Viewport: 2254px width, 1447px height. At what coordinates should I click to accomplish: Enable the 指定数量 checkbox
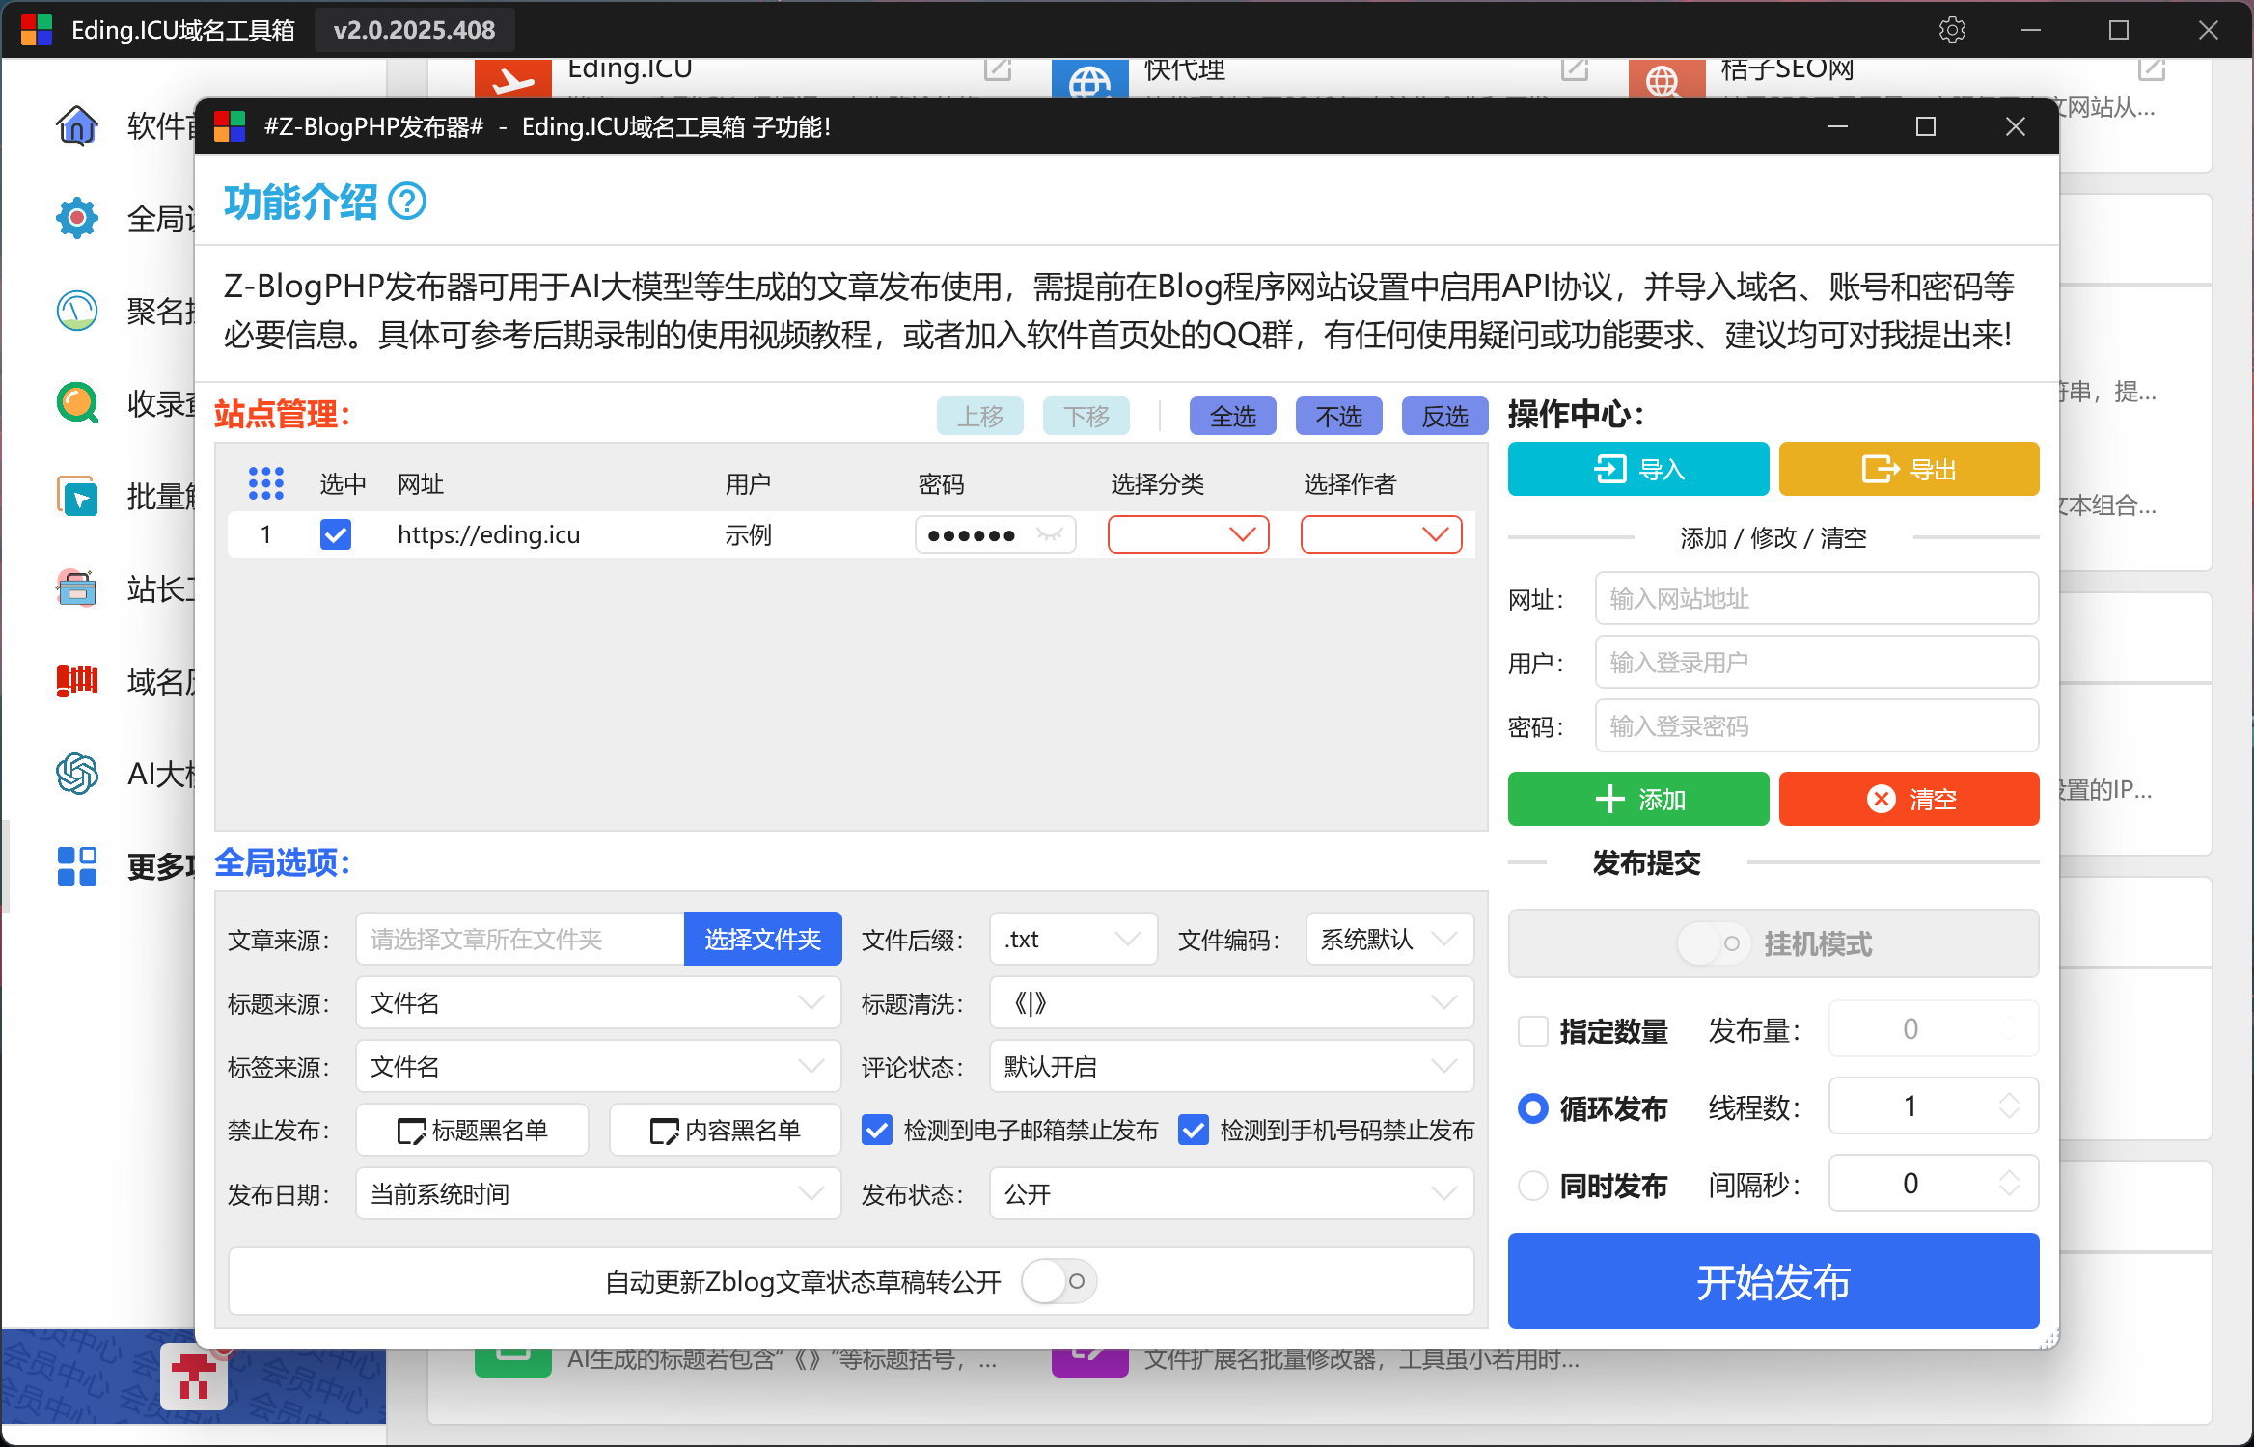pos(1533,1030)
